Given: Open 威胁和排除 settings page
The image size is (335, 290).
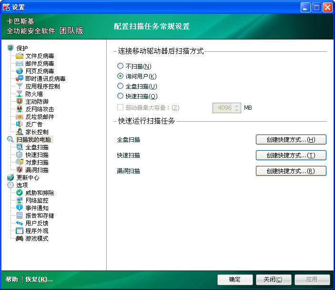Looking at the screenshot, I should click(40, 193).
